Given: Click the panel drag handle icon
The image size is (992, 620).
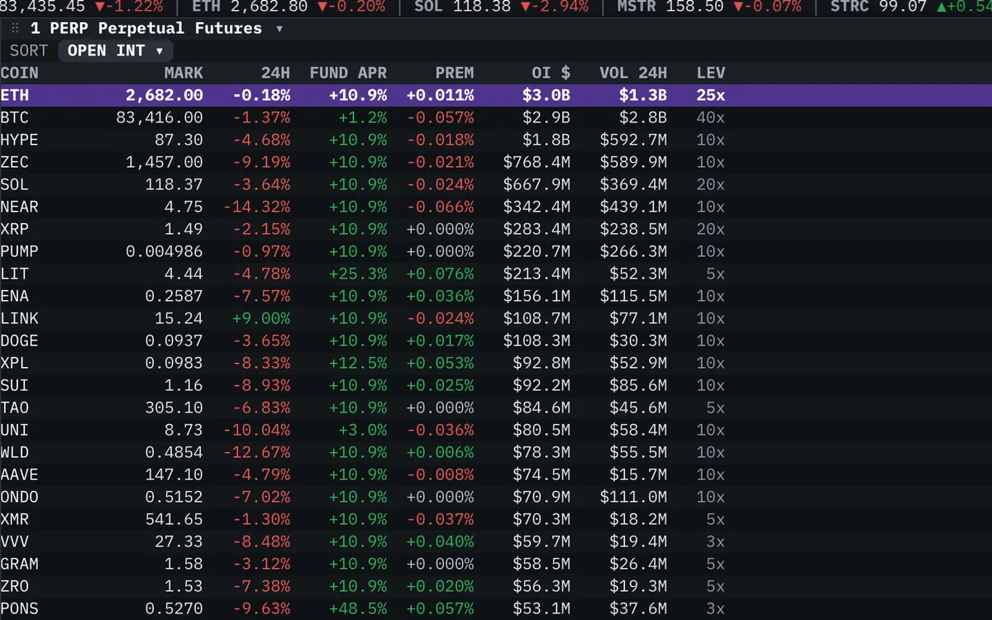Looking at the screenshot, I should (x=15, y=28).
